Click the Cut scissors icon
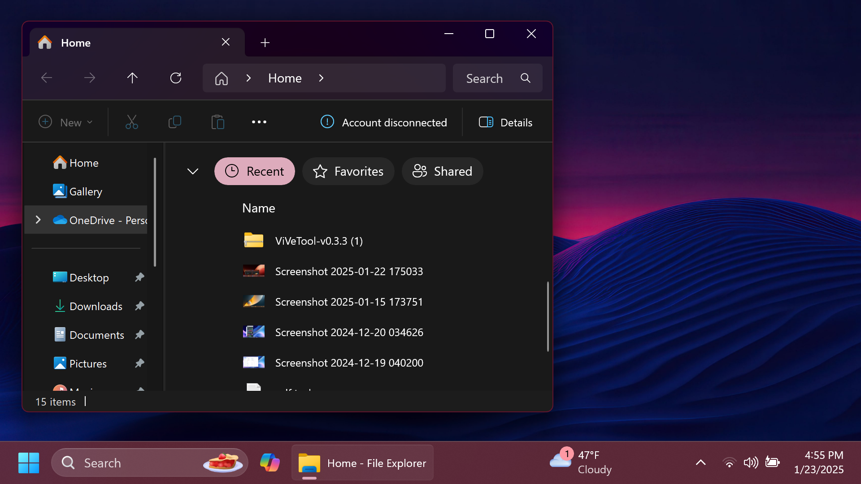This screenshot has width=861, height=484. pyautogui.click(x=131, y=122)
